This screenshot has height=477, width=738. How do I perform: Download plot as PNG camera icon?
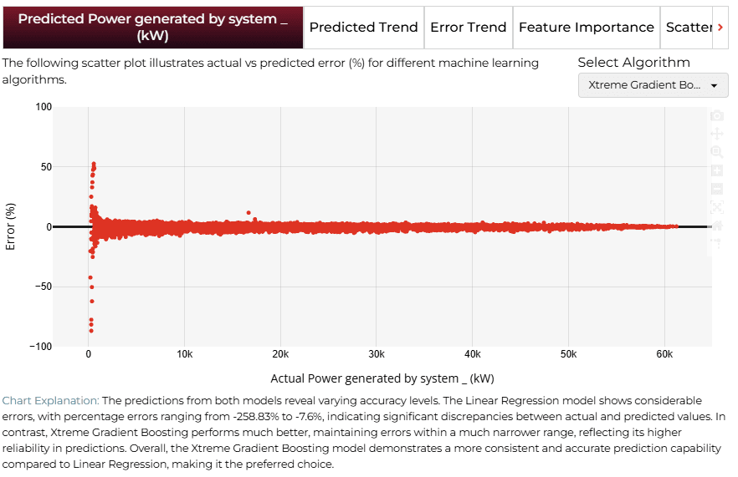pos(717,115)
